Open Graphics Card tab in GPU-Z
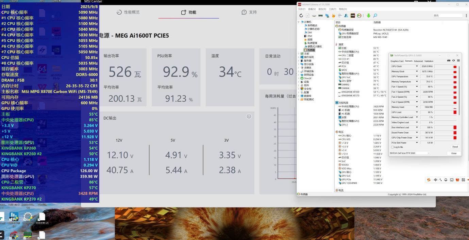Screen dimensions: 469x240 (397, 61)
